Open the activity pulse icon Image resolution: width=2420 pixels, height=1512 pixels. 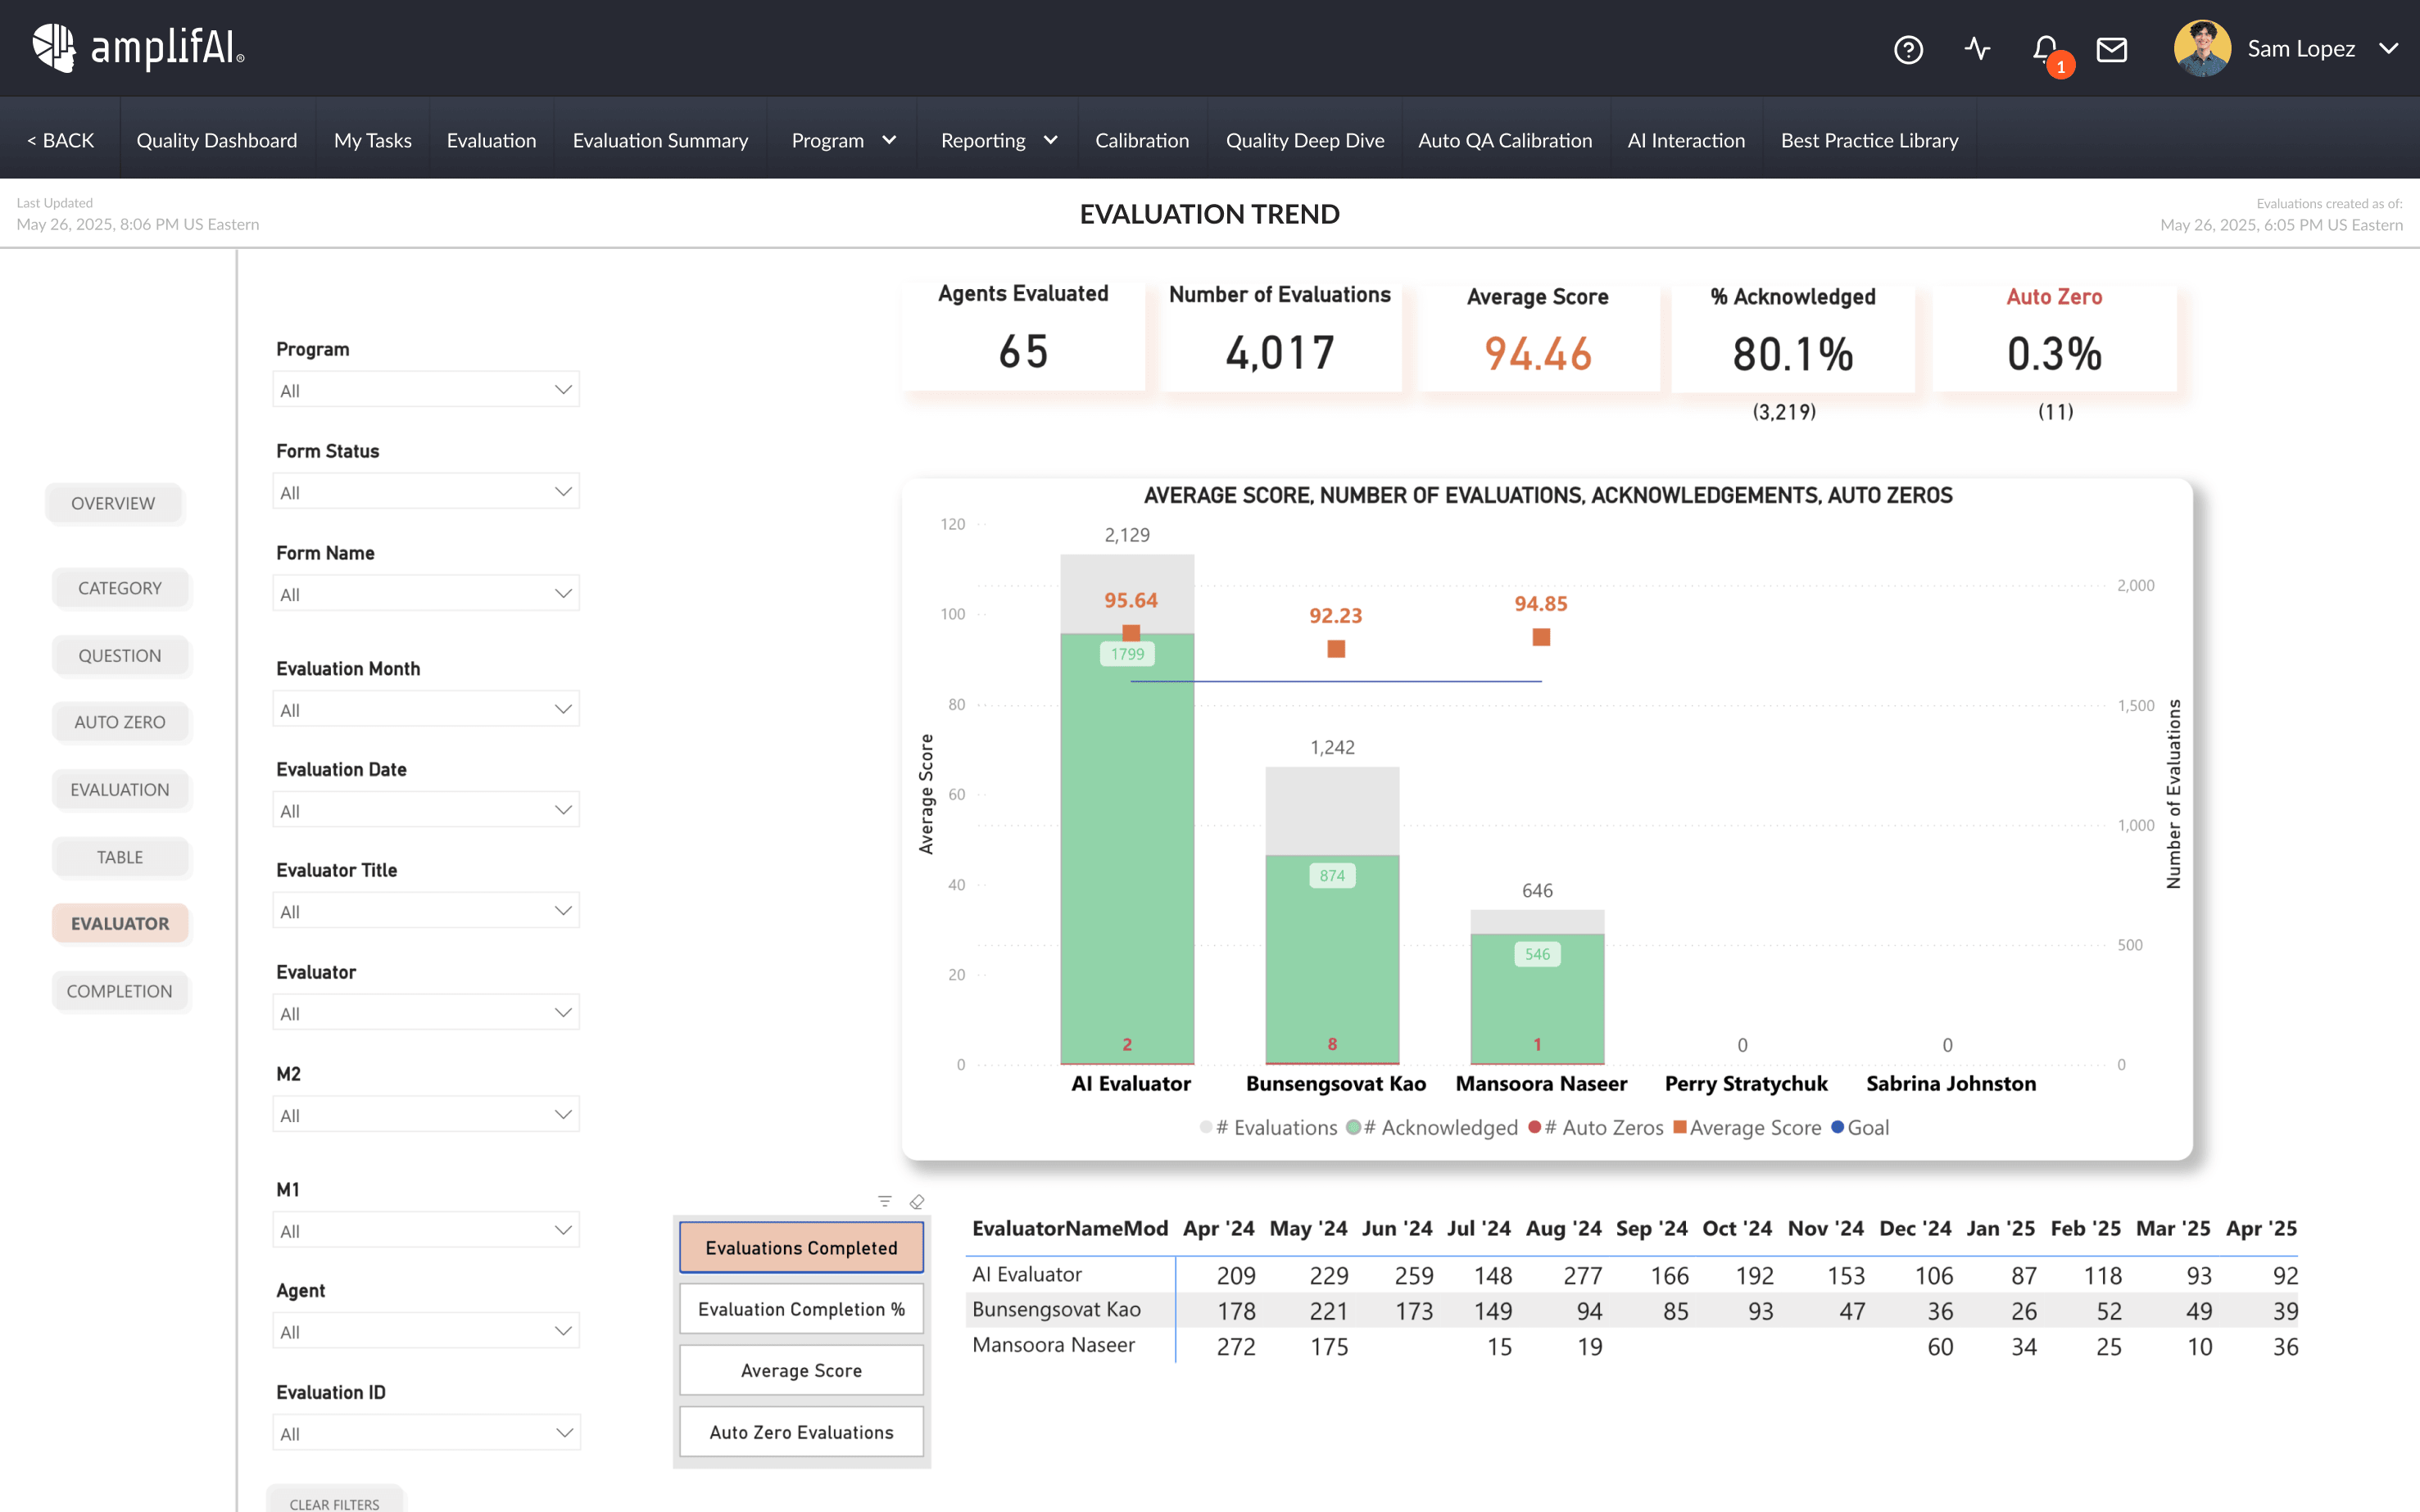(1977, 49)
